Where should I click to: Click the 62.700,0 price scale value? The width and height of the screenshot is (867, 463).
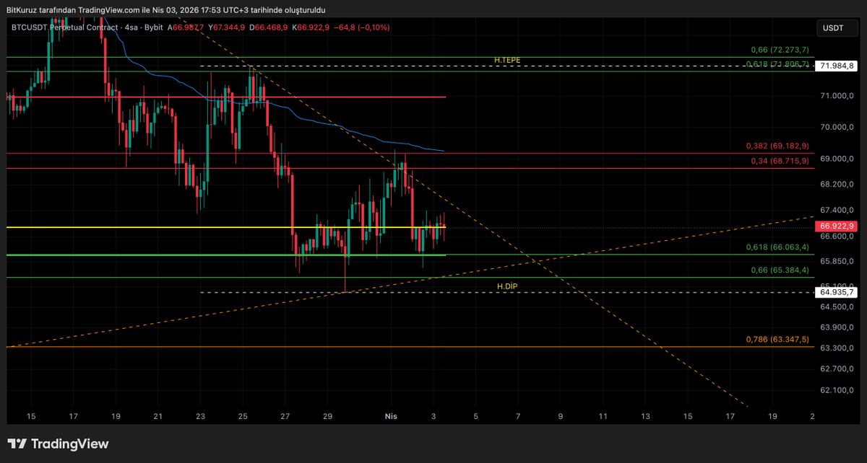pyautogui.click(x=836, y=369)
